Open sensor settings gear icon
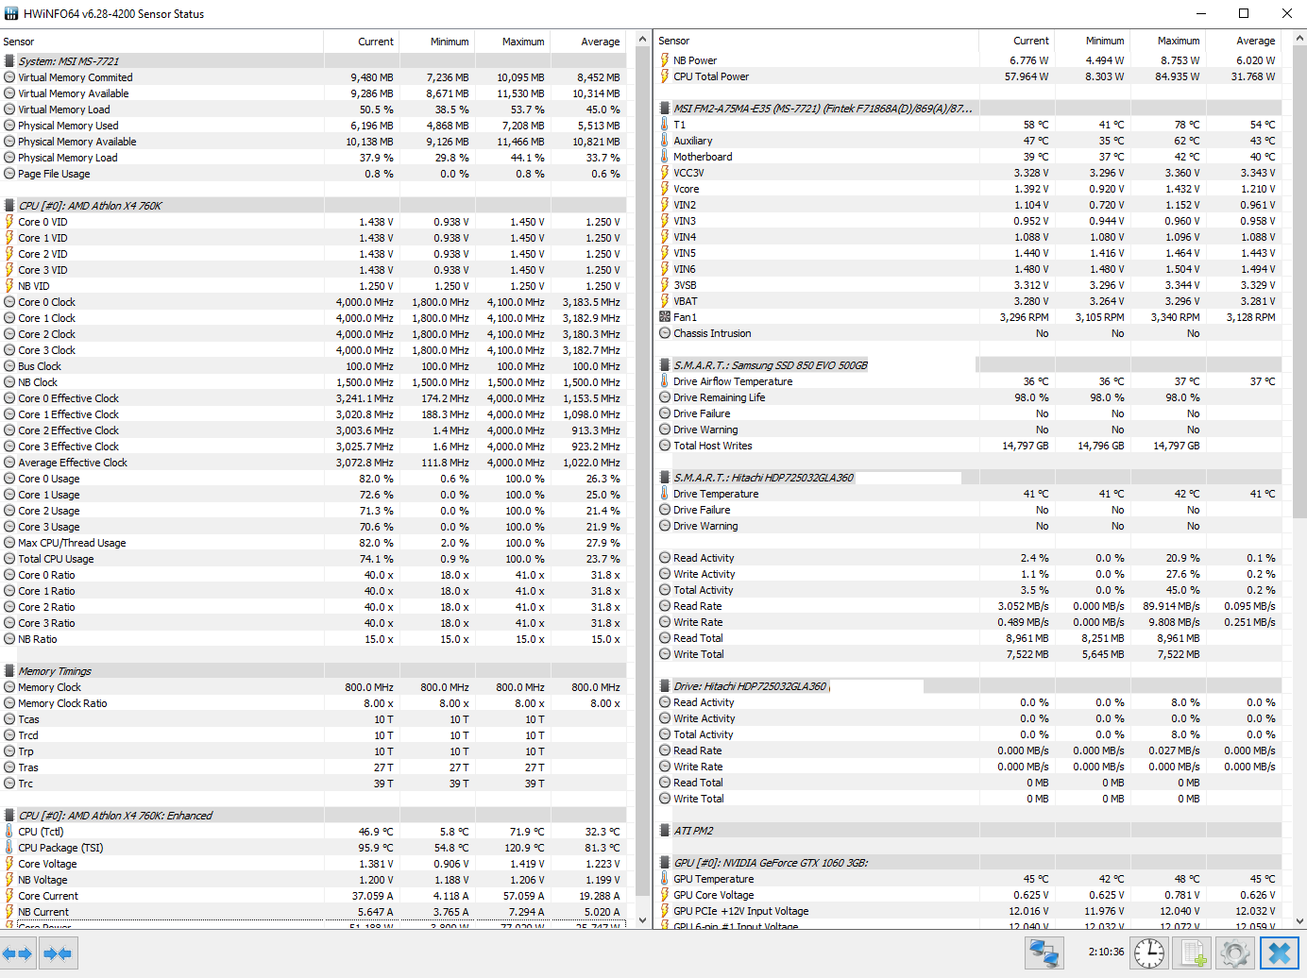The height and width of the screenshot is (978, 1307). [1235, 953]
